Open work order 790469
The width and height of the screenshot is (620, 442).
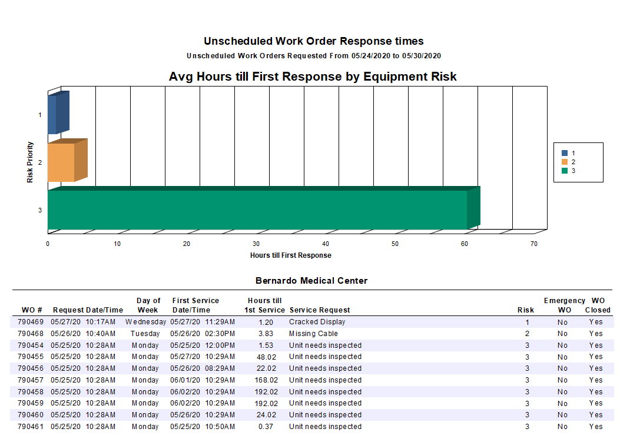pyautogui.click(x=31, y=322)
